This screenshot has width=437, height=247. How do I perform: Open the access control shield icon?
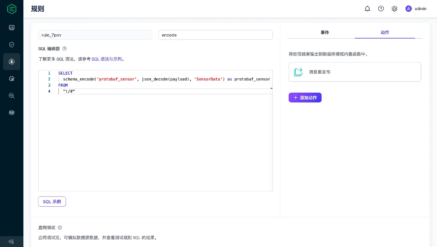coord(12,45)
